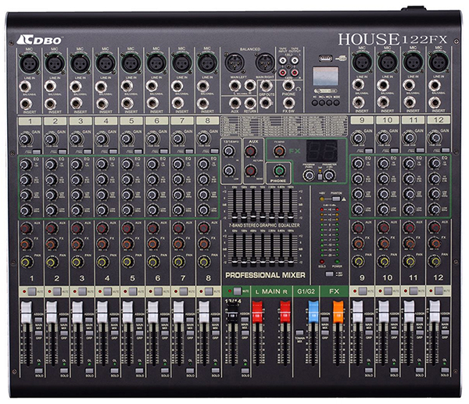Viewport: 469px width, 404px height.
Task: Click channel 7 orange FX knob
Action: (178, 244)
